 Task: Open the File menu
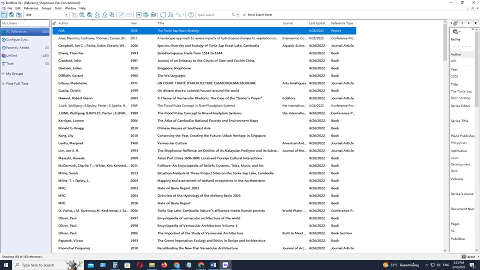[10, 8]
